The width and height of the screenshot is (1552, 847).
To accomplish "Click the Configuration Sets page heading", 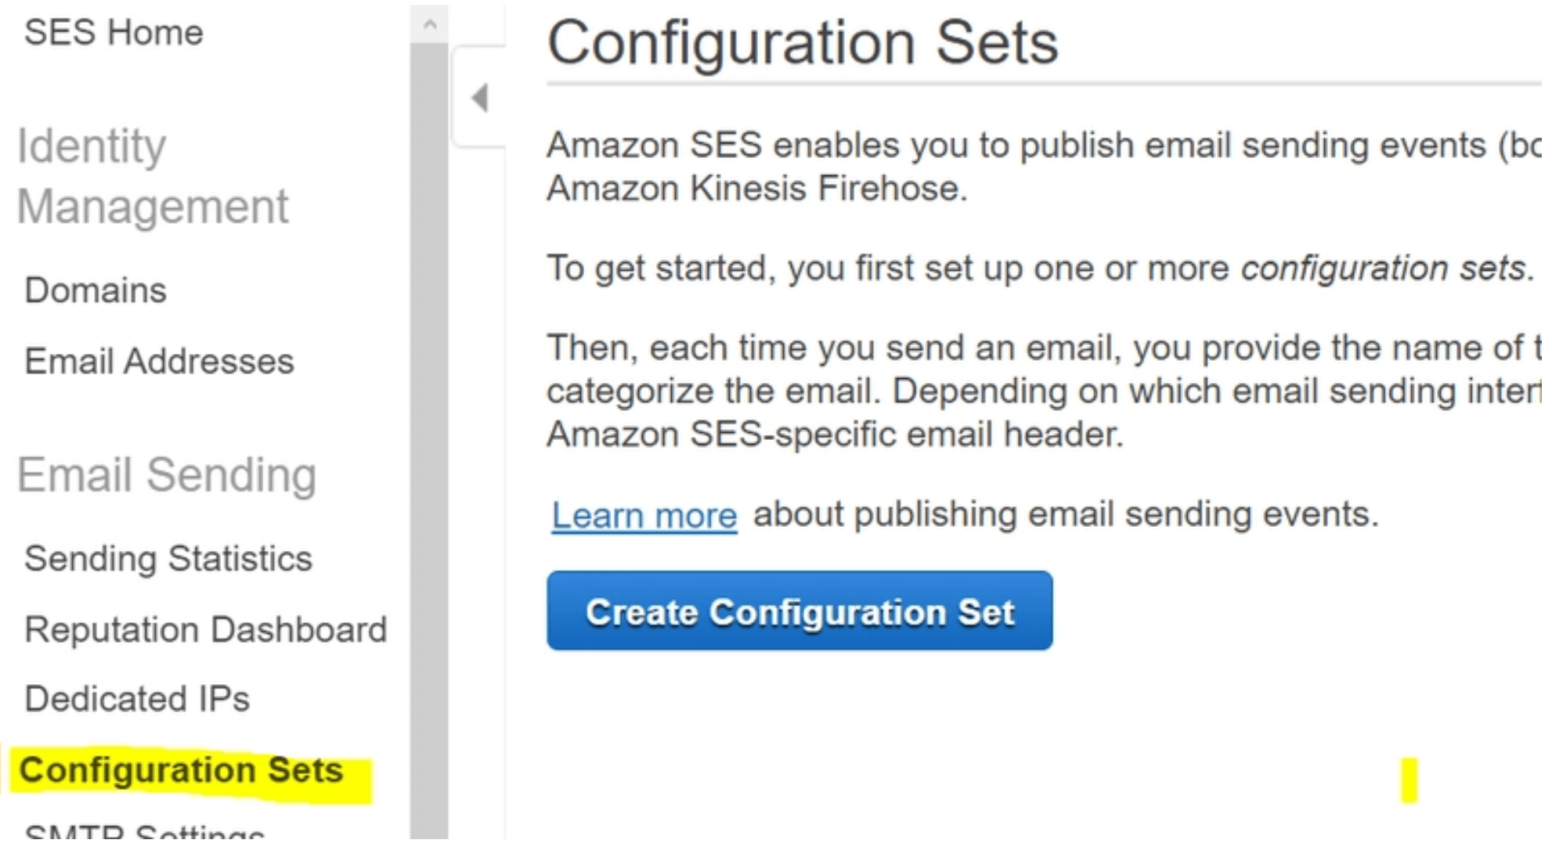I will (802, 42).
